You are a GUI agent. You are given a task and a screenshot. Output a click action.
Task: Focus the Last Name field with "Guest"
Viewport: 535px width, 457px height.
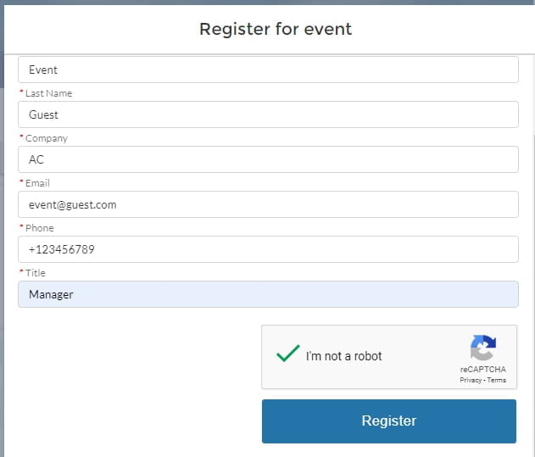[x=268, y=114]
